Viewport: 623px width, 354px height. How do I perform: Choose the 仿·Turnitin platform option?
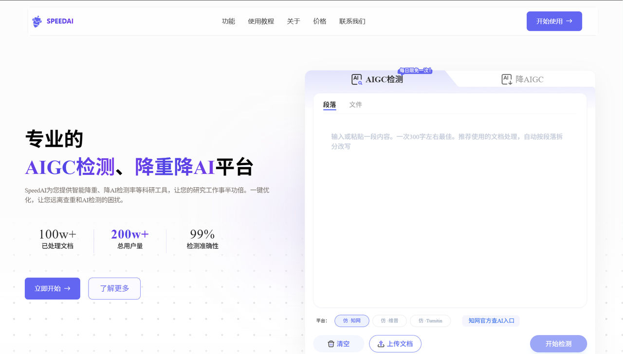tap(431, 321)
